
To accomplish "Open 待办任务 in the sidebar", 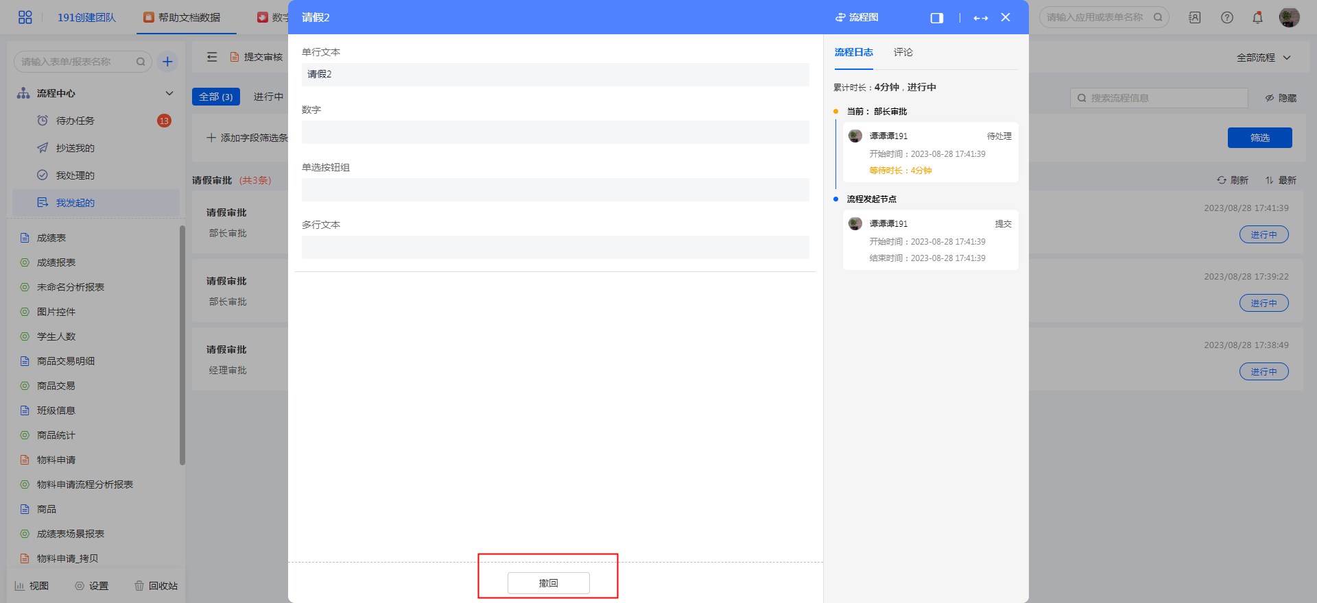I will [x=75, y=121].
